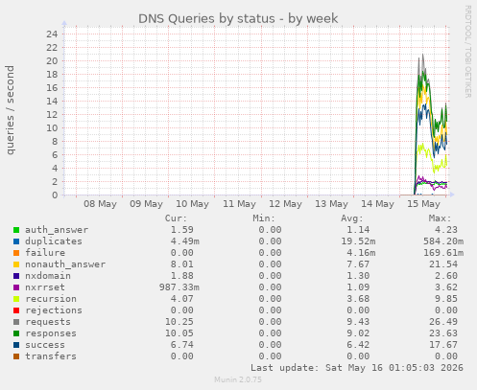Click the Munin 2.0.75 version text

click(x=238, y=379)
